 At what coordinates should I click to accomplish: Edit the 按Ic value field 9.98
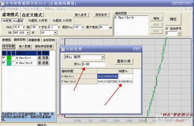point(93,64)
